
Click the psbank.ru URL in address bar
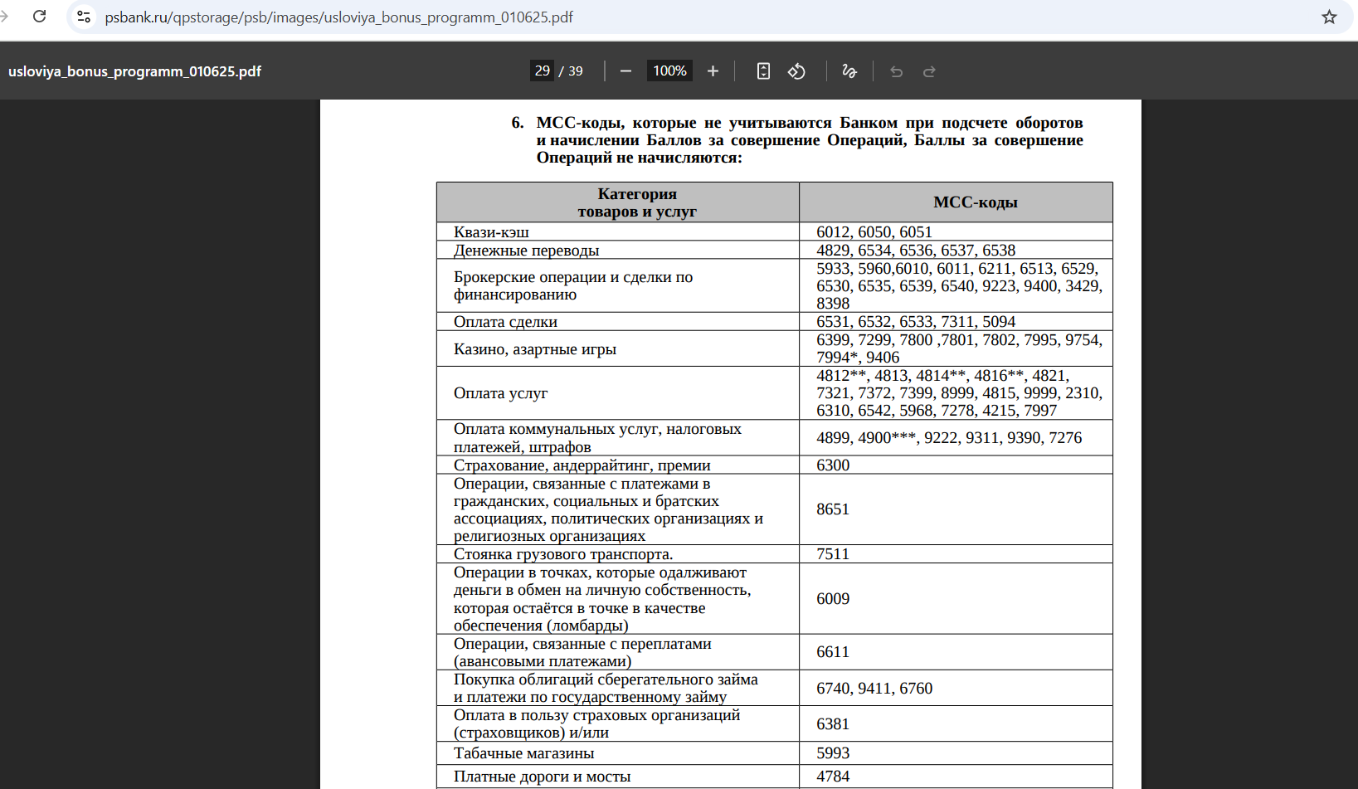(x=338, y=17)
